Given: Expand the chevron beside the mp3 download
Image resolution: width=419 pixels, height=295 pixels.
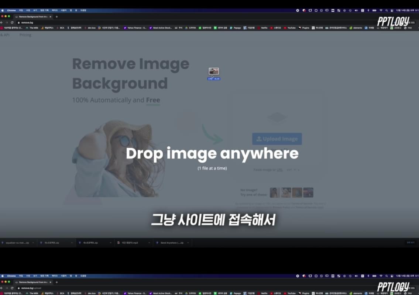Looking at the screenshot, I should tap(149, 243).
